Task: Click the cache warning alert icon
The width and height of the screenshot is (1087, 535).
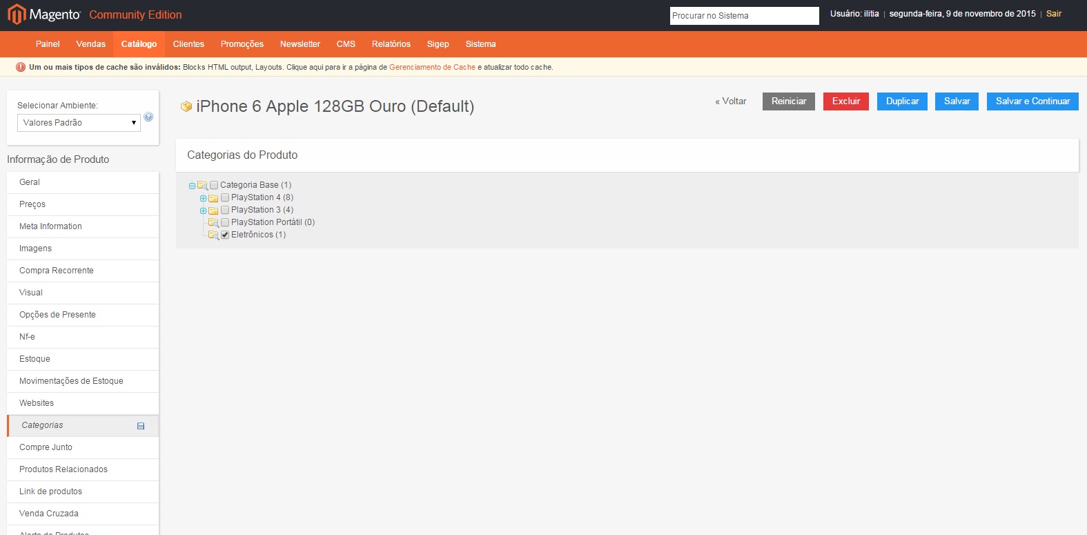Action: tap(21, 67)
